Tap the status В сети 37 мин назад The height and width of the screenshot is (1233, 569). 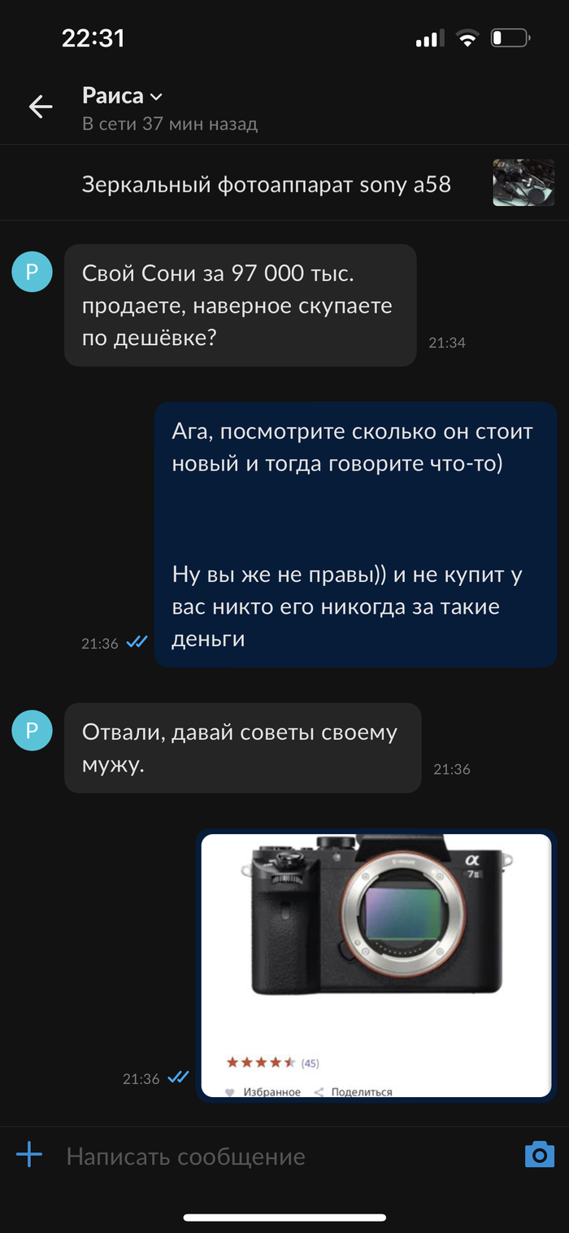170,125
